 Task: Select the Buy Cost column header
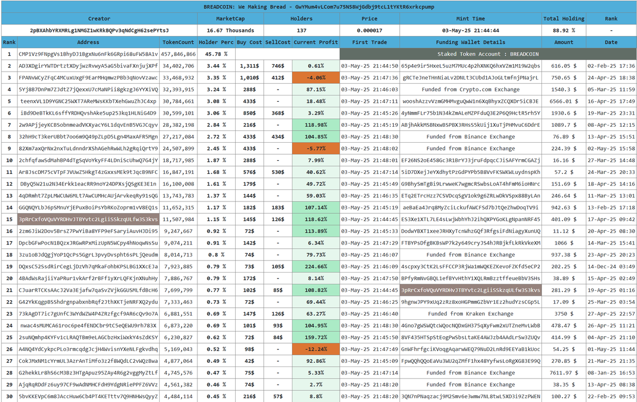(x=249, y=42)
